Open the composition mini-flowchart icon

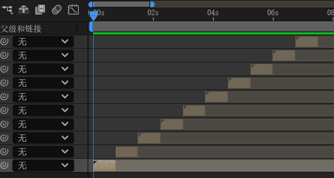pyautogui.click(x=7, y=10)
